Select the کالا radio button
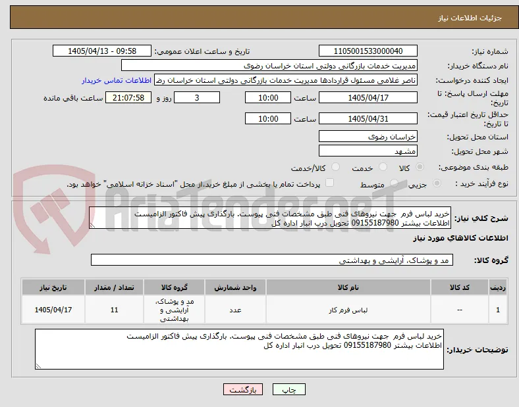 pos(420,167)
